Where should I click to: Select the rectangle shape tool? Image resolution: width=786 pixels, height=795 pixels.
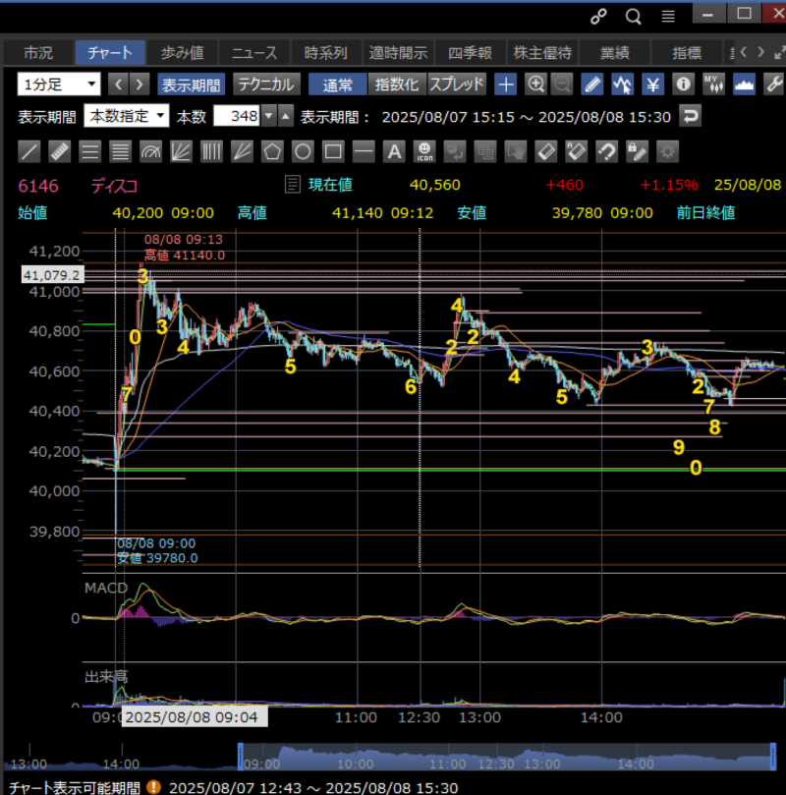coord(333,151)
